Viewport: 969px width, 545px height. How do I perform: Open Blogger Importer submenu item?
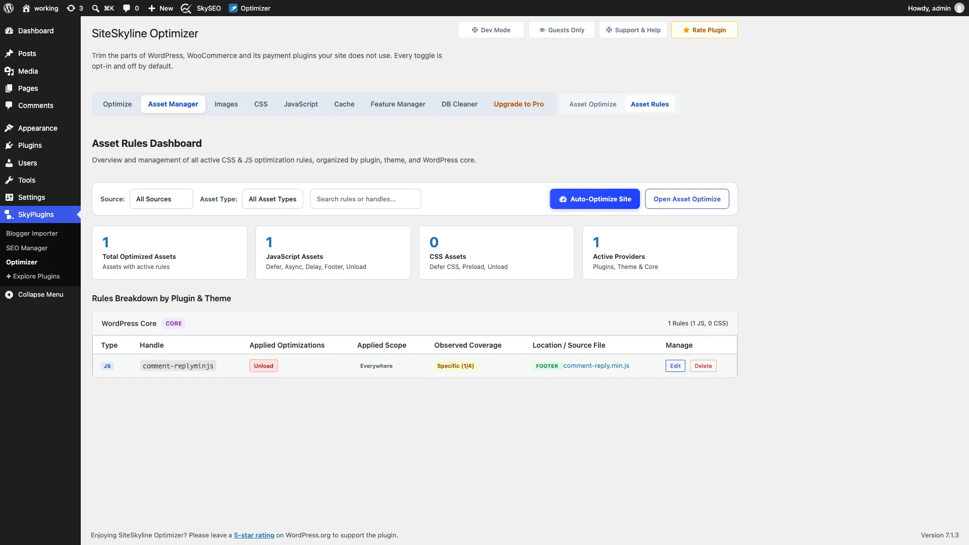(32, 234)
